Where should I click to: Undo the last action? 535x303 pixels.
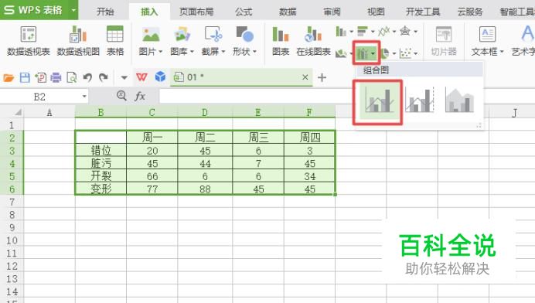[87, 77]
